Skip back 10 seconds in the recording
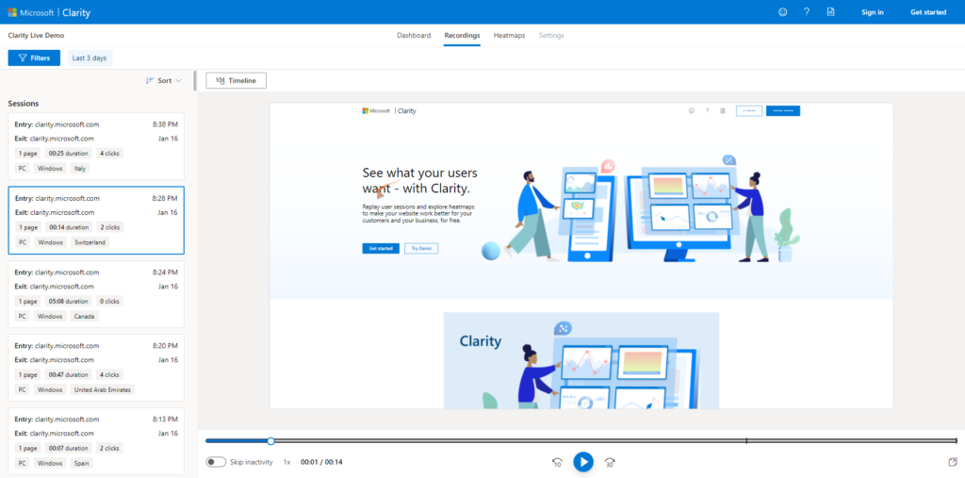 (x=558, y=462)
